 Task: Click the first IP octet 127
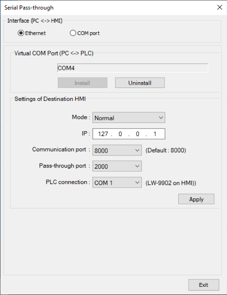tap(103, 134)
